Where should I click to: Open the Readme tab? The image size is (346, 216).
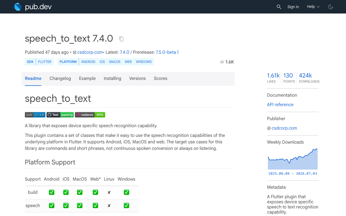tap(33, 79)
